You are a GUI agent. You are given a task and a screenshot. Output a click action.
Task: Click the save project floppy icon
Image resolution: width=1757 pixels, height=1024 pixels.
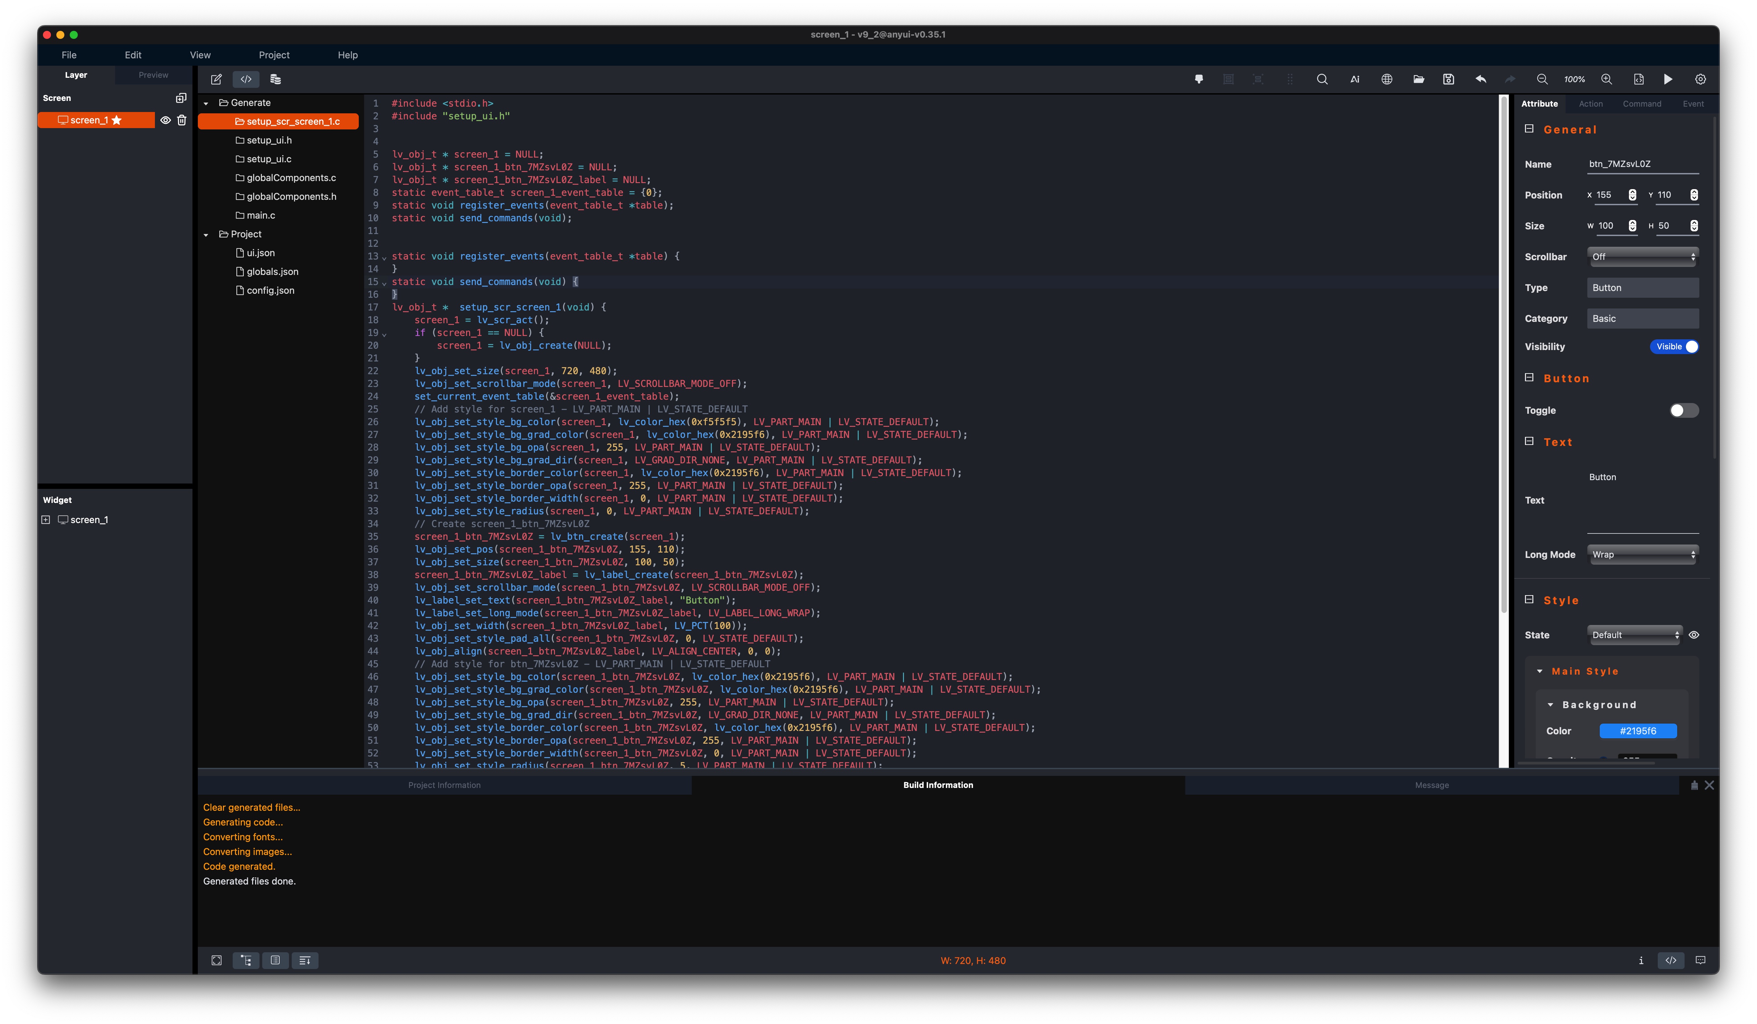click(x=1448, y=79)
